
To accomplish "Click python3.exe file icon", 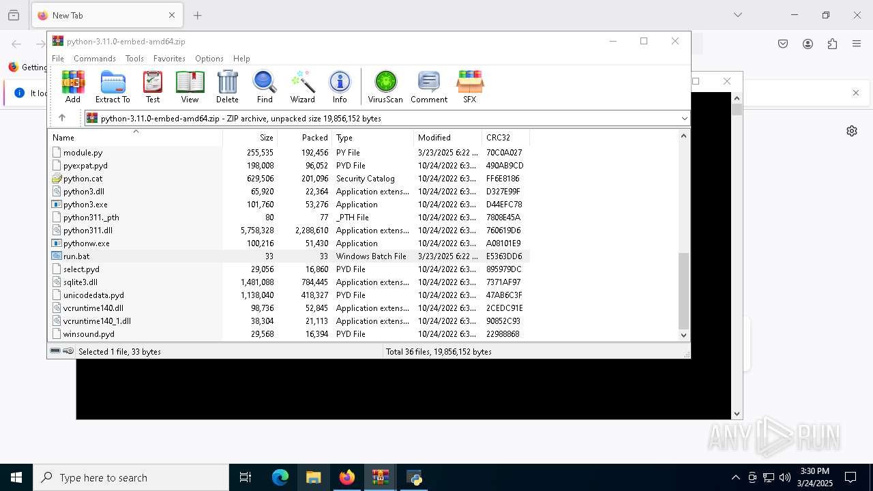I will 57,205.
